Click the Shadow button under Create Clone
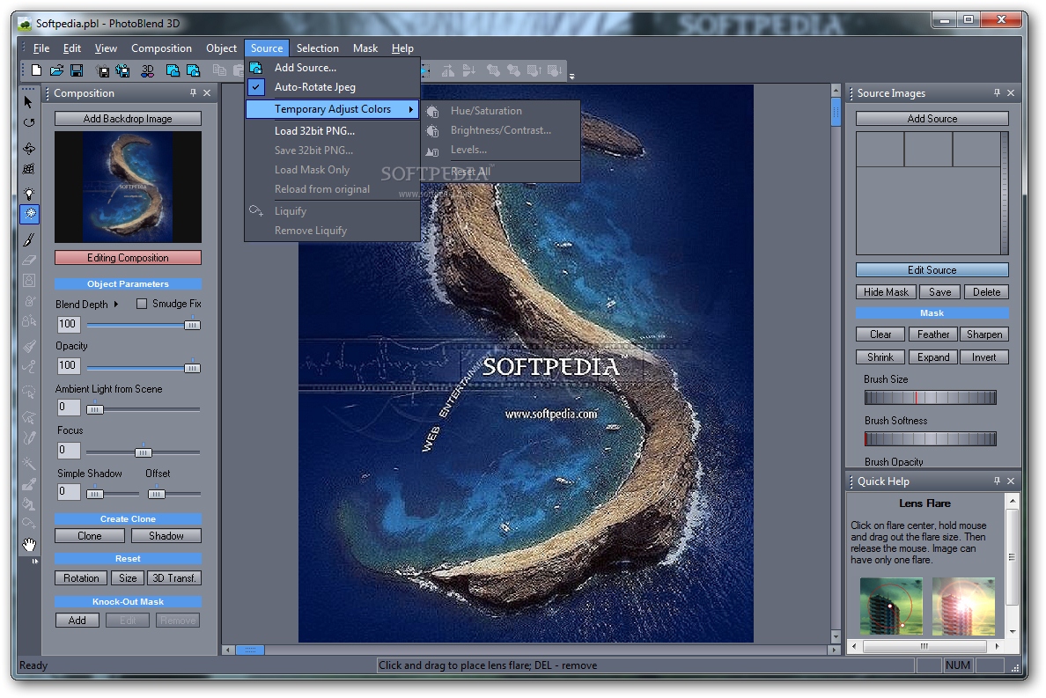The height and width of the screenshot is (698, 1046). point(166,536)
